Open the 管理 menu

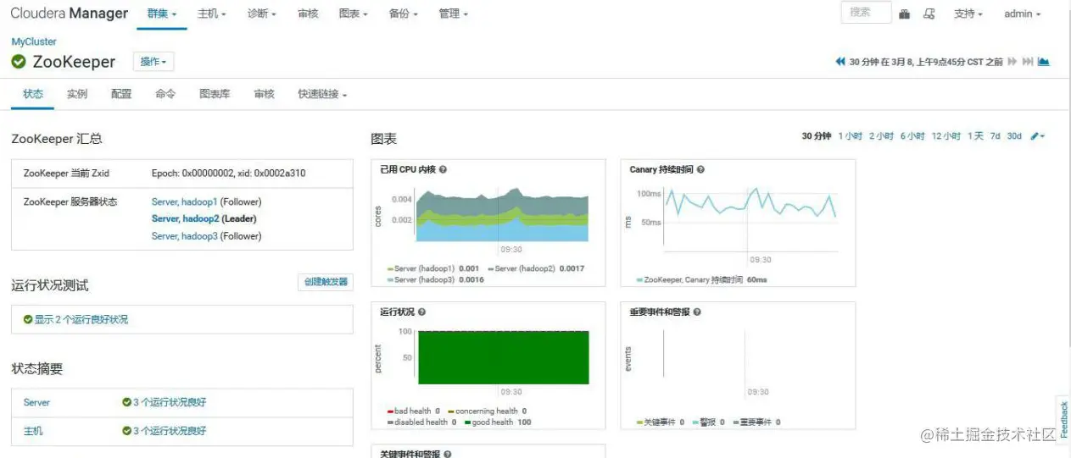point(453,14)
